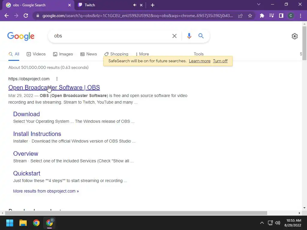Open File Explorer from taskbar
The height and width of the screenshot is (230, 307).
coord(23,223)
